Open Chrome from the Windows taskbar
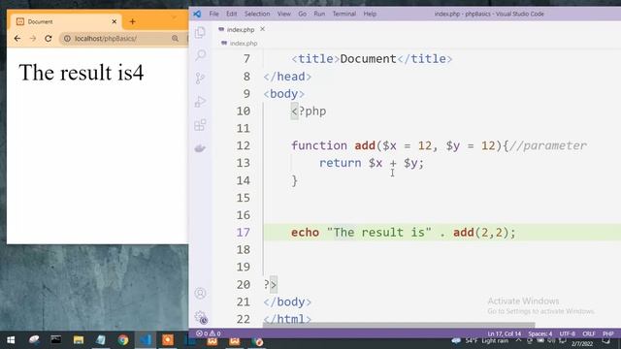The width and height of the screenshot is (621, 349). point(123,340)
